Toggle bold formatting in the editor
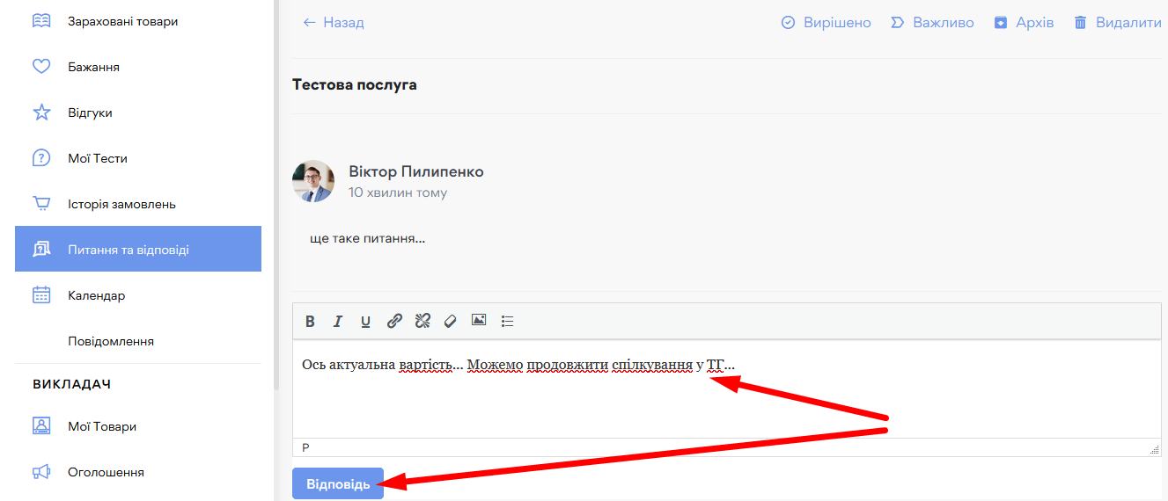 pos(310,322)
